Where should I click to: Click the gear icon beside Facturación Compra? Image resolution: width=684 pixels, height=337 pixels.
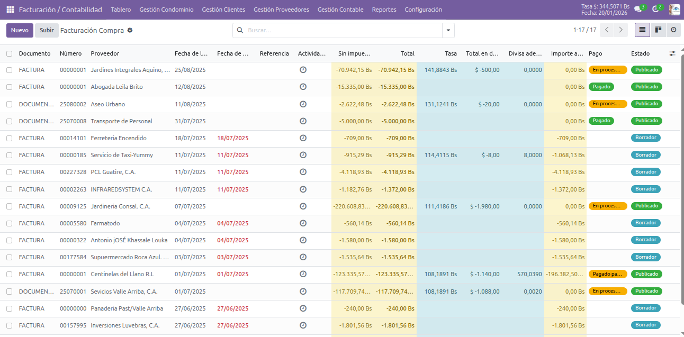[130, 30]
